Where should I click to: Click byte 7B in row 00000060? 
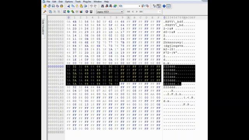(x=123, y=42)
